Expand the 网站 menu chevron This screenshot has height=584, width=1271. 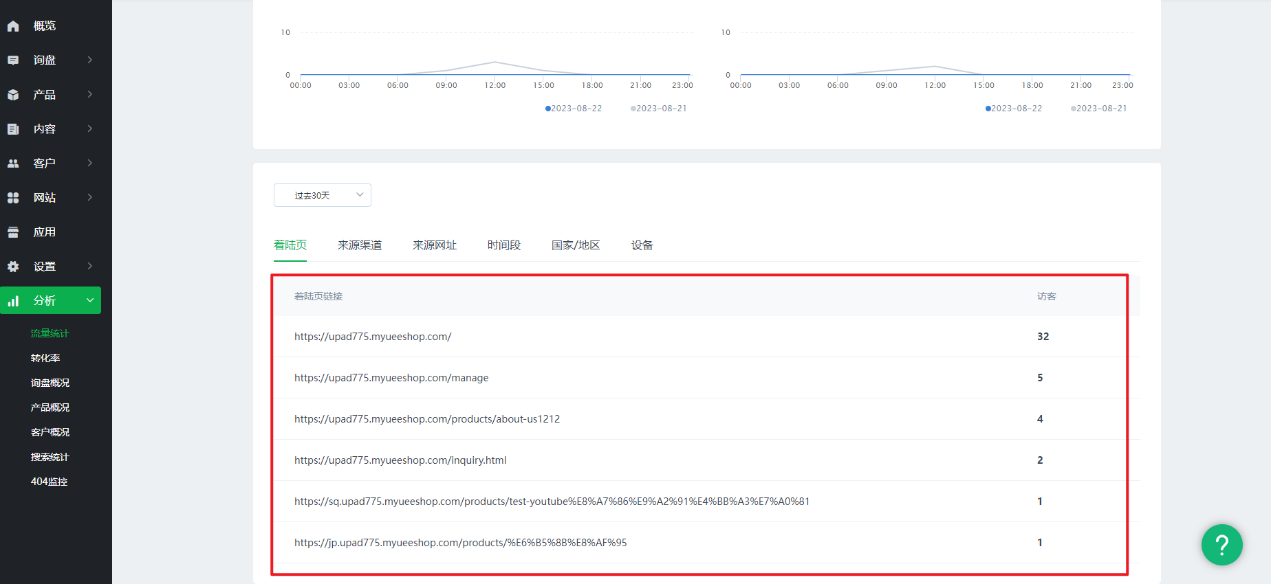click(90, 197)
